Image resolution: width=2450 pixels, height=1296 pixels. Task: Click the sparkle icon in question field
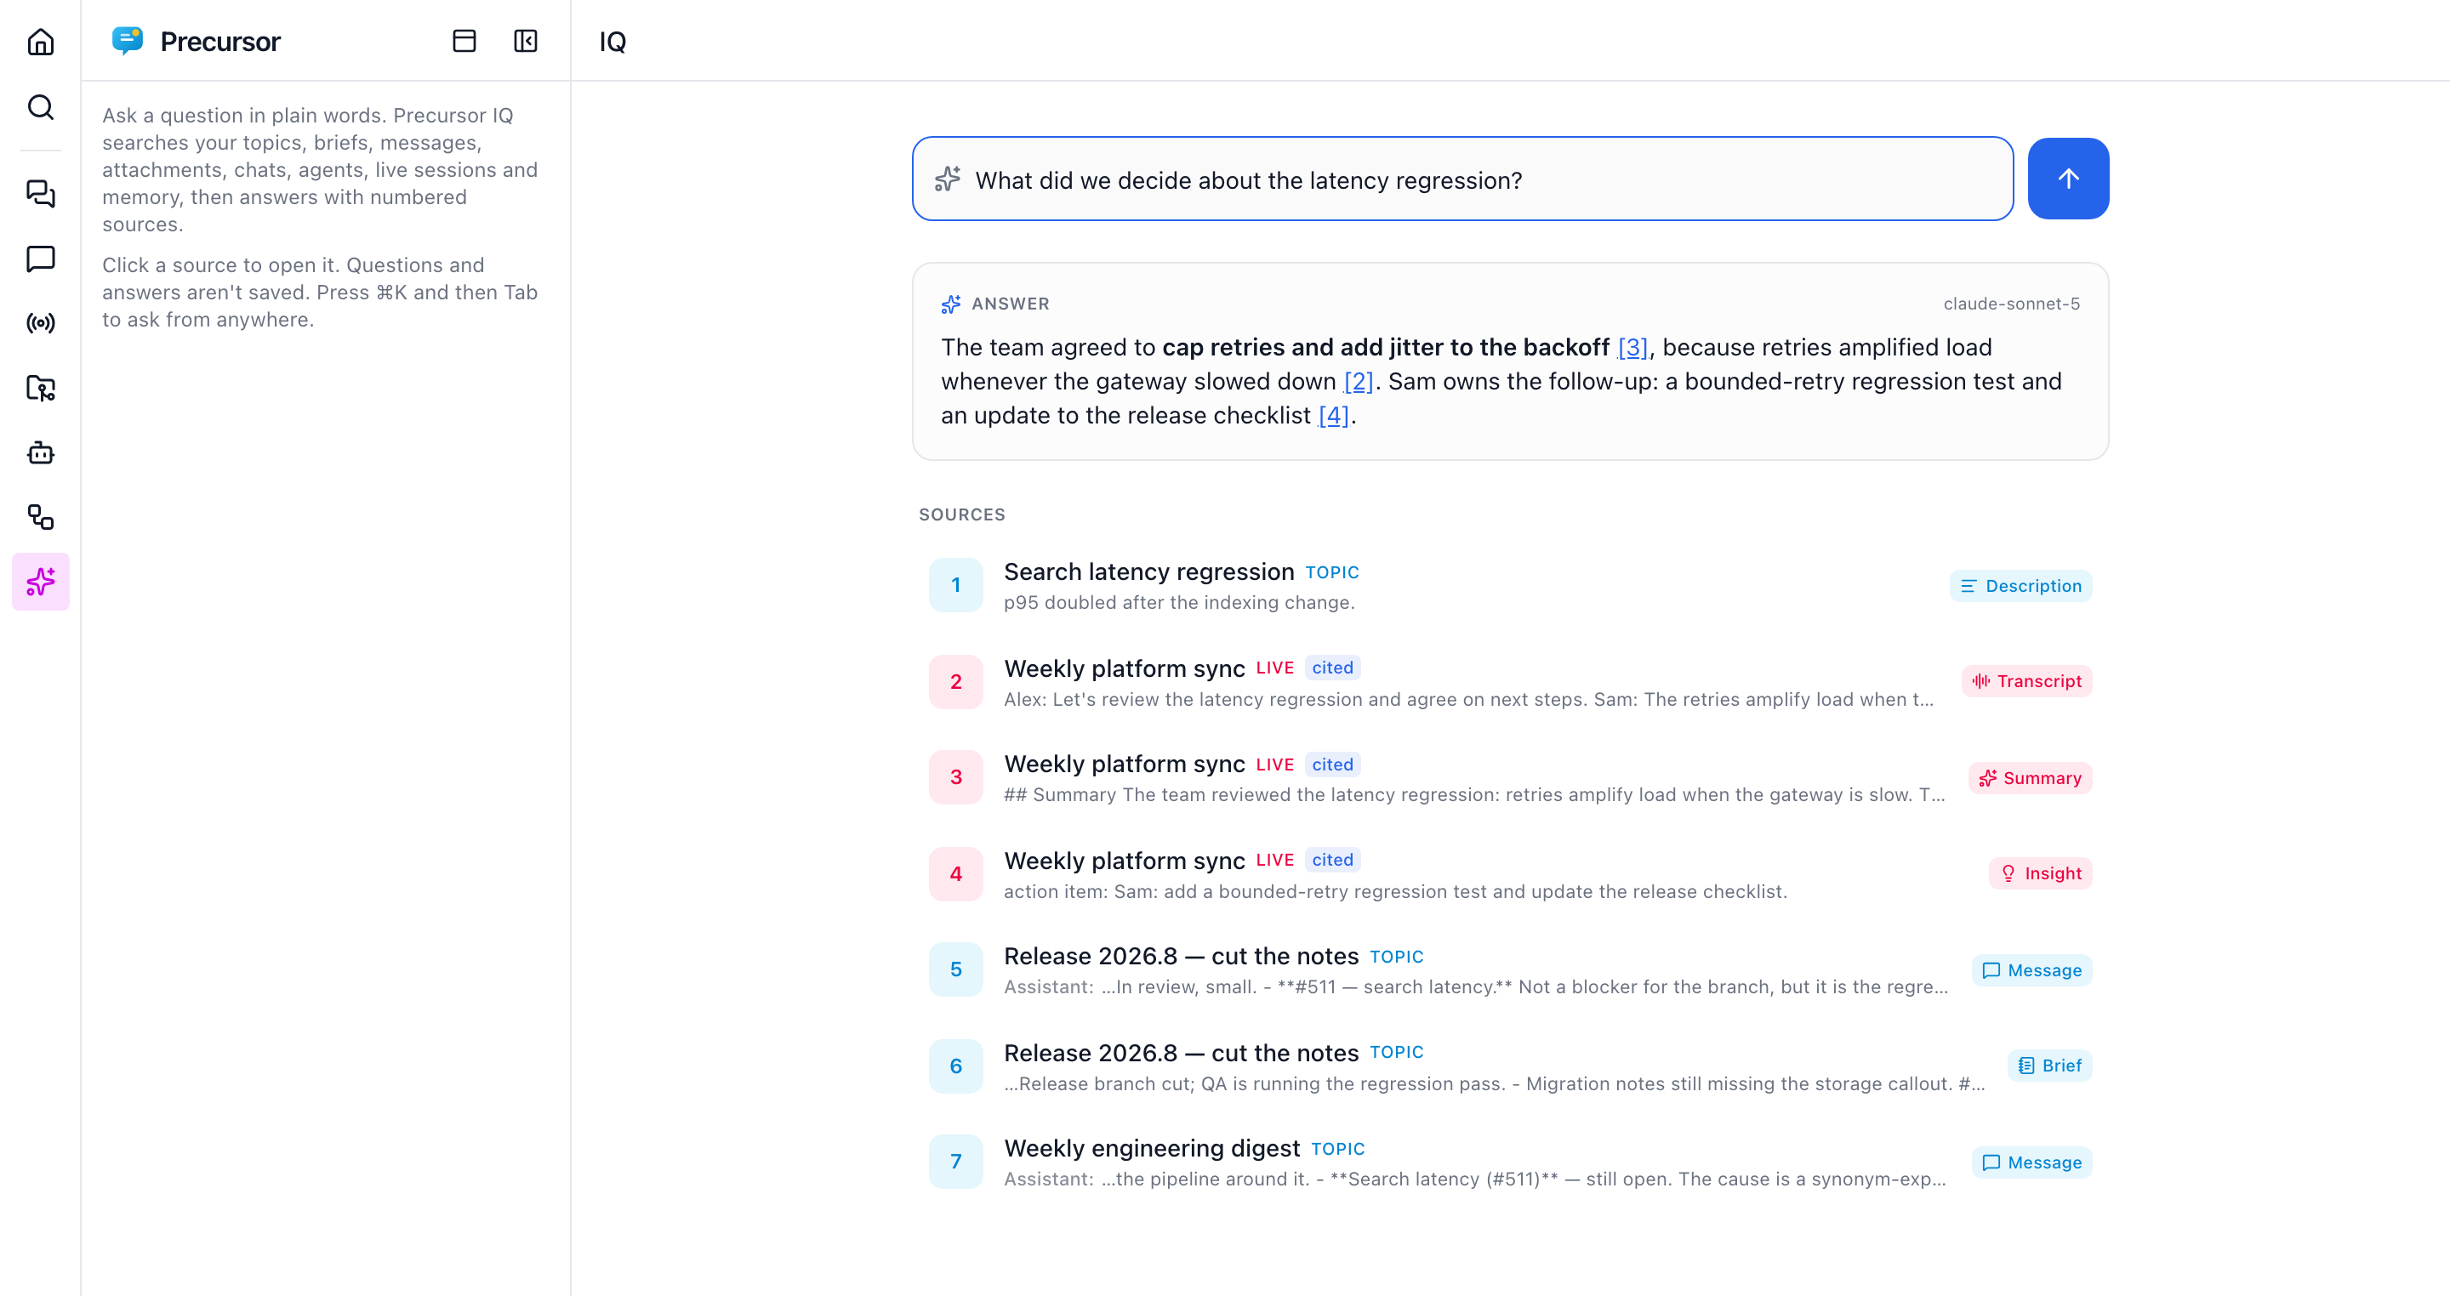pyautogui.click(x=948, y=179)
